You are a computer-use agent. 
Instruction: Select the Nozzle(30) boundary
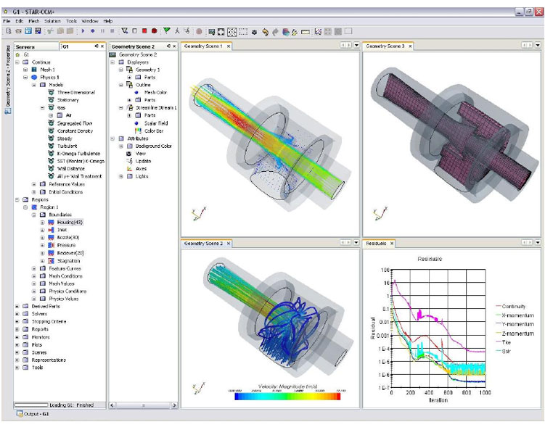pos(68,238)
